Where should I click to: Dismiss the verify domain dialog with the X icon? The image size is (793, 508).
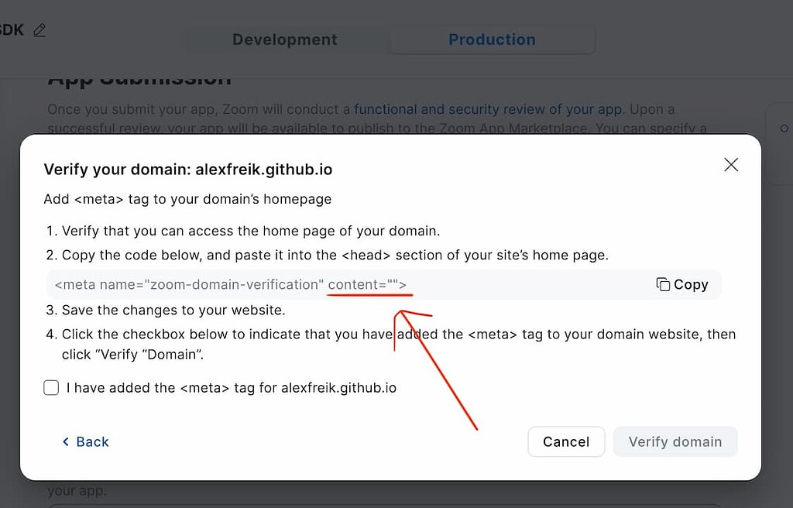click(x=730, y=164)
